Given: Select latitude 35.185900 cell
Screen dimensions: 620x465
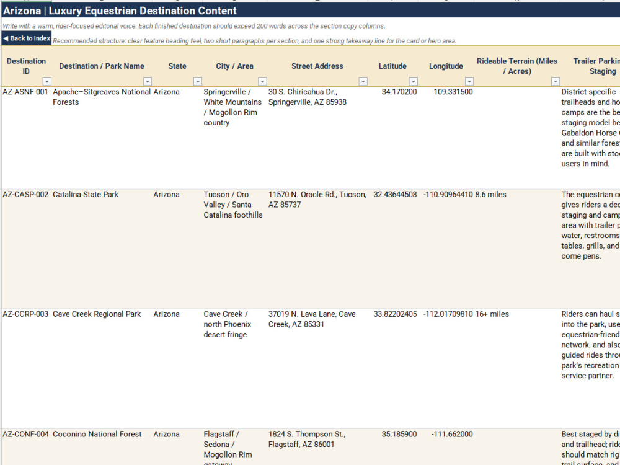Looking at the screenshot, I should [392, 447].
